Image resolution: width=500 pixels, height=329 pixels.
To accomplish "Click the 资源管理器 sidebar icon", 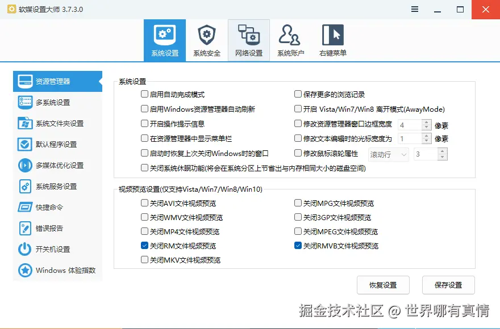I will 25,82.
